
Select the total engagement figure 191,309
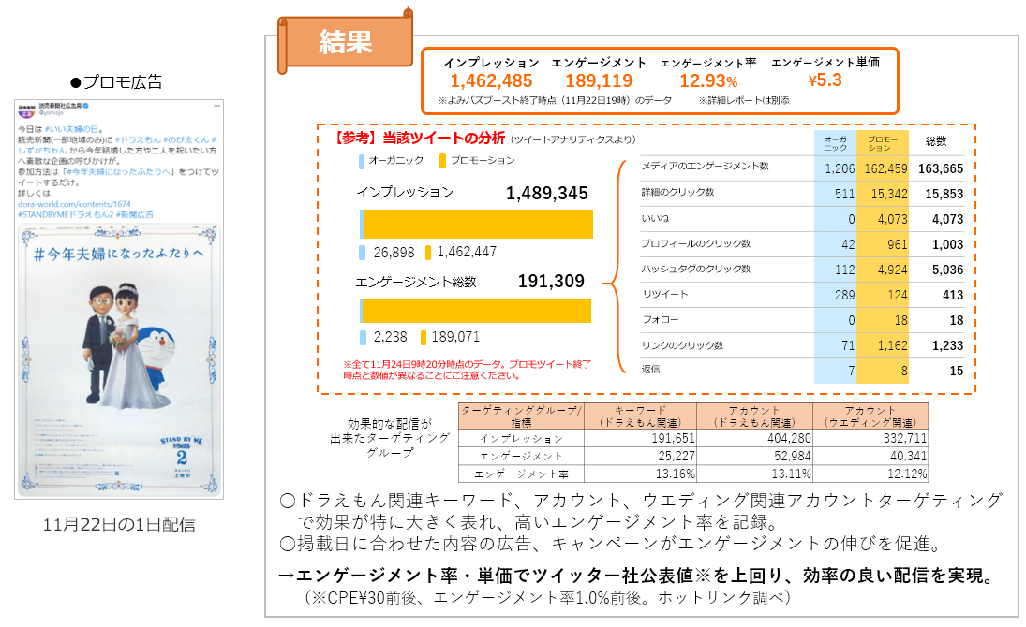pos(551,281)
